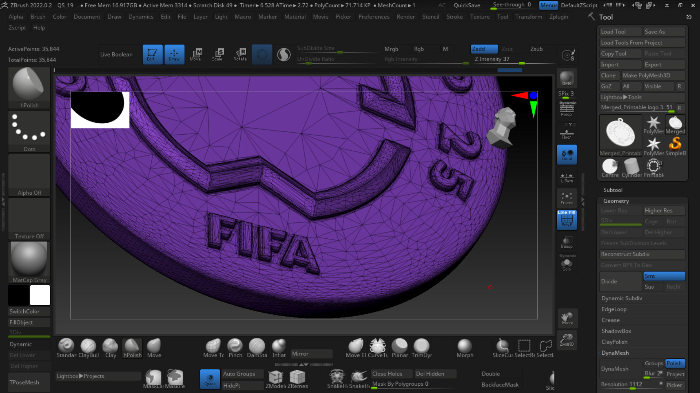The height and width of the screenshot is (393, 700).
Task: Toggle Transp transparency mode
Action: pyautogui.click(x=567, y=242)
